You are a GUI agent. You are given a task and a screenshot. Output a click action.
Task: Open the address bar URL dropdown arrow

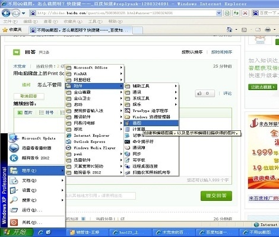pyautogui.click(x=219, y=13)
